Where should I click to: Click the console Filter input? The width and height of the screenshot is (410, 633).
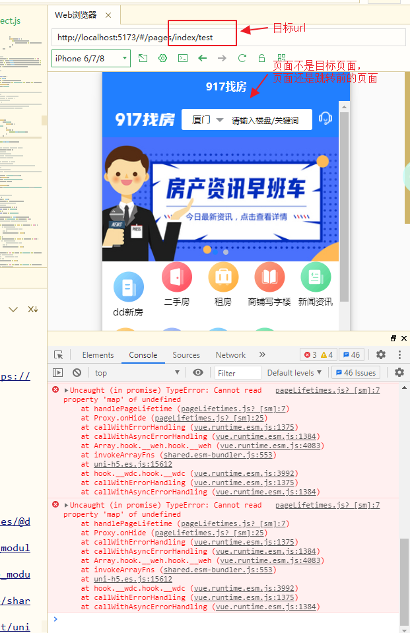(x=238, y=373)
